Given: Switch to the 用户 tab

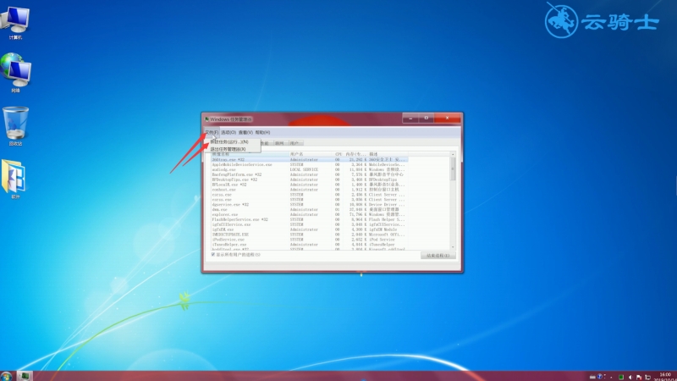Looking at the screenshot, I should click(294, 143).
